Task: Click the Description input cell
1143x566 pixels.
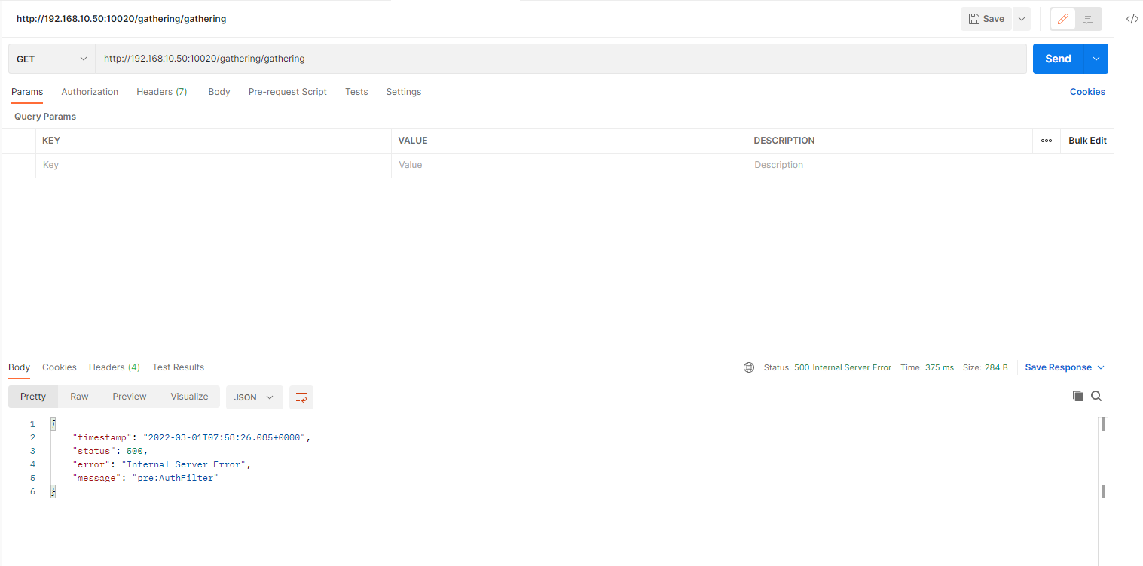Action: click(930, 165)
